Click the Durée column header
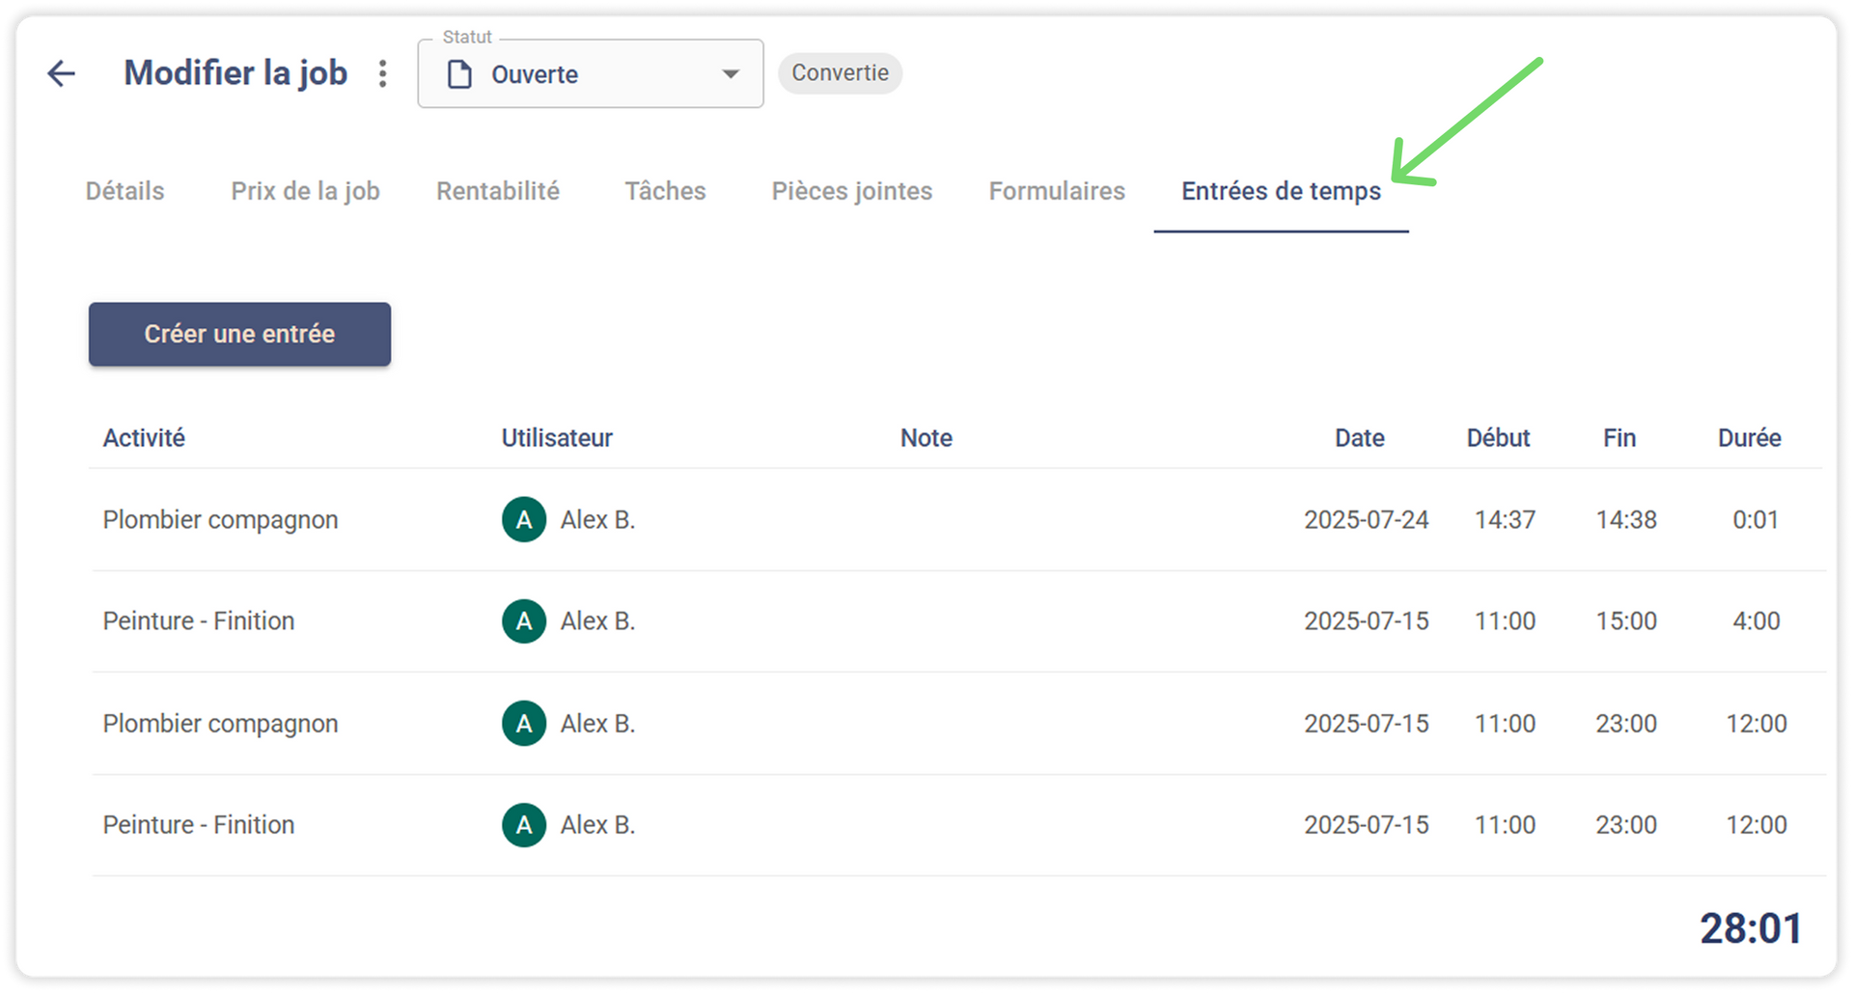Image resolution: width=1853 pixels, height=993 pixels. point(1749,438)
